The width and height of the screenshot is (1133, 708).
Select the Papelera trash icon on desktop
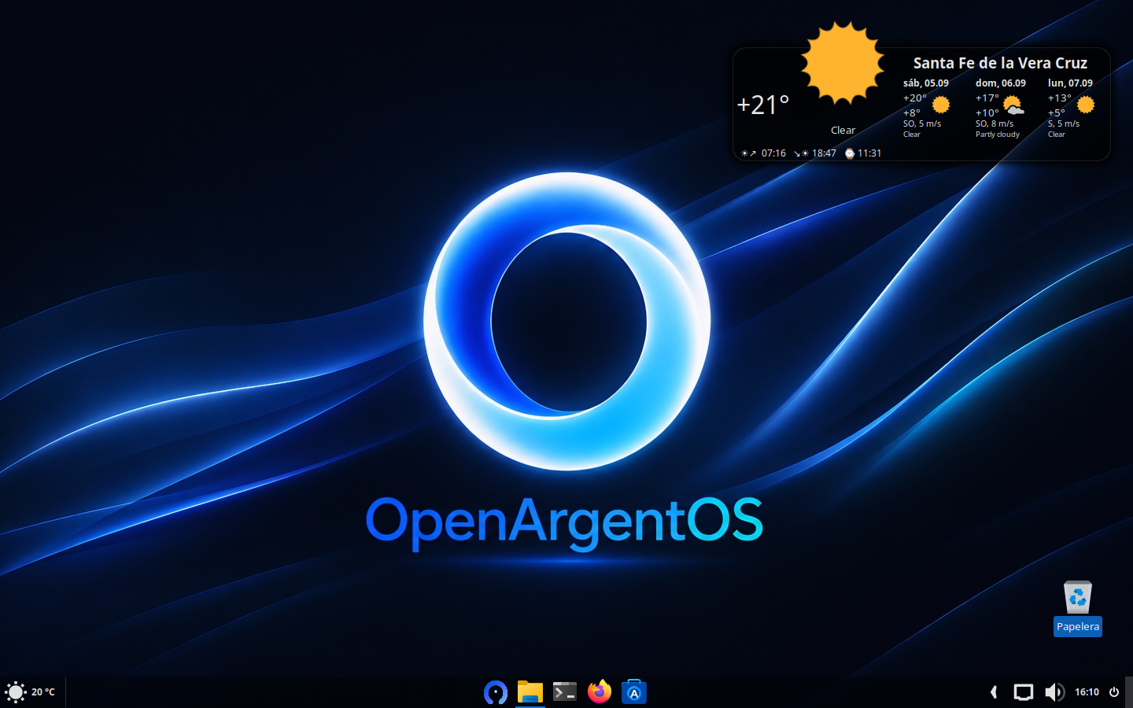(x=1078, y=597)
